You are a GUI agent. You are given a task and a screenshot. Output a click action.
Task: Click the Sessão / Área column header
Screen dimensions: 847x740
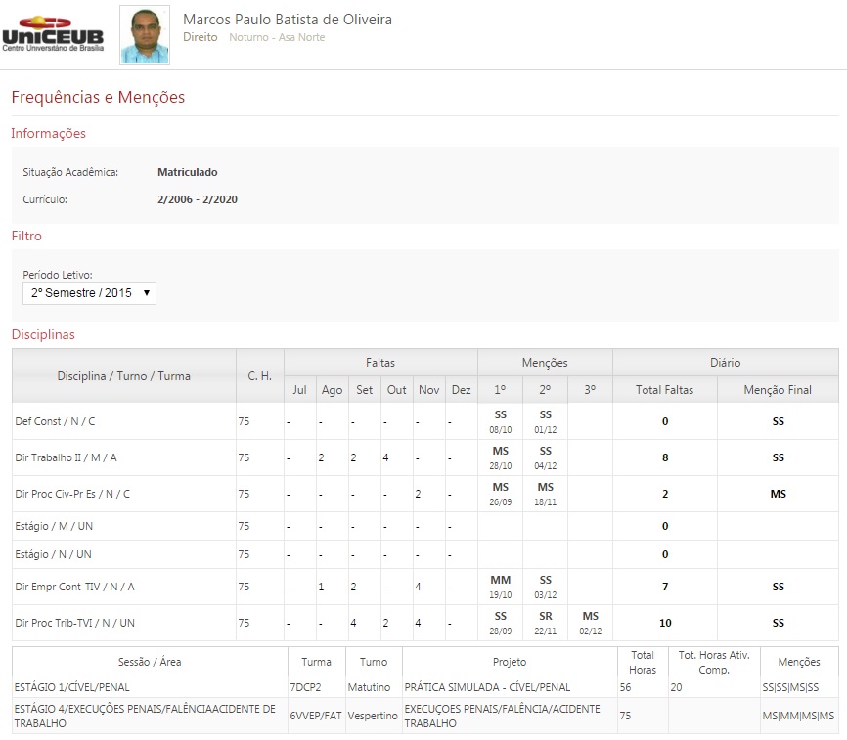point(150,662)
